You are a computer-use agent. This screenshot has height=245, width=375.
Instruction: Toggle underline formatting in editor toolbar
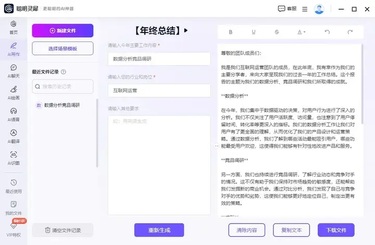(254, 32)
